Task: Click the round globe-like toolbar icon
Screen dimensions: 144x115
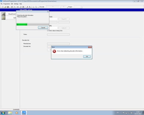Action: (12, 7)
